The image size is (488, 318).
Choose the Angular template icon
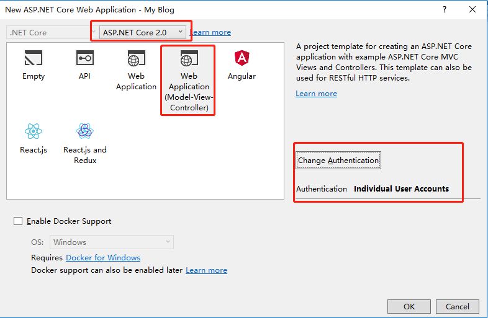242,58
